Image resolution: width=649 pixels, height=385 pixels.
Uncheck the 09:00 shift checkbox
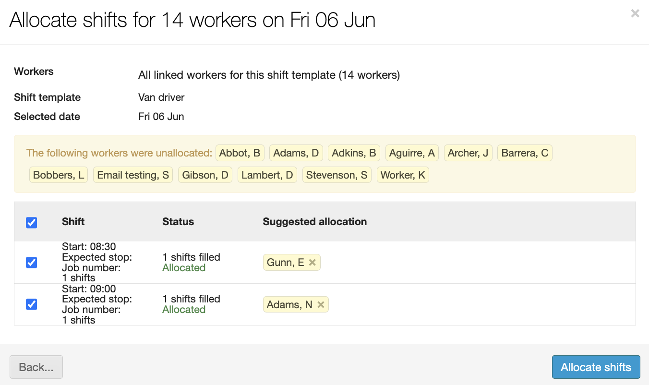(32, 304)
